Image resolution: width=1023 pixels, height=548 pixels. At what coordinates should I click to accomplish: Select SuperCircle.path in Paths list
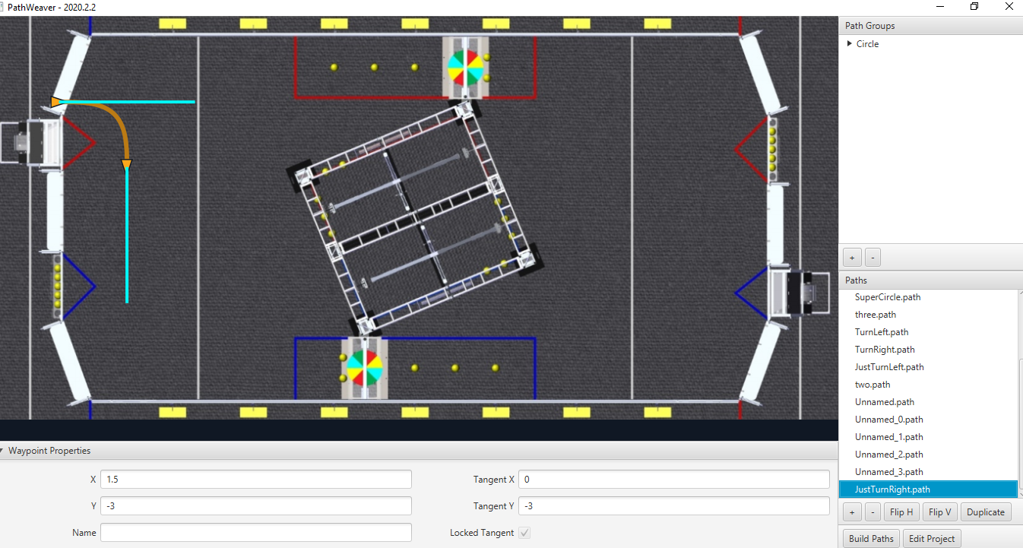(x=928, y=297)
